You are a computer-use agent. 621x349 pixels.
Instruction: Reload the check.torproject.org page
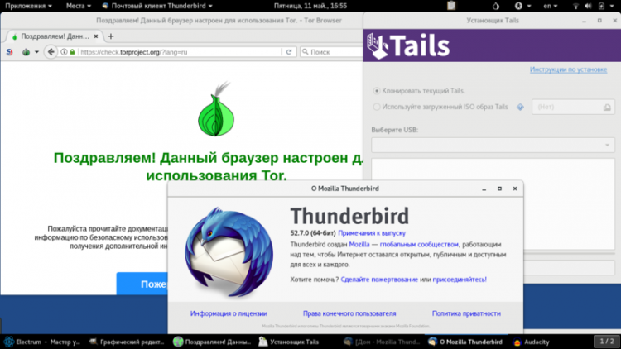pyautogui.click(x=289, y=52)
